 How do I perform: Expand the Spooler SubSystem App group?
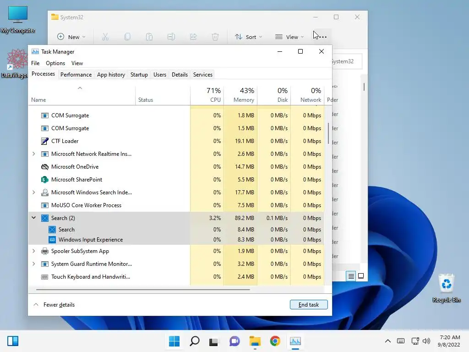click(34, 251)
